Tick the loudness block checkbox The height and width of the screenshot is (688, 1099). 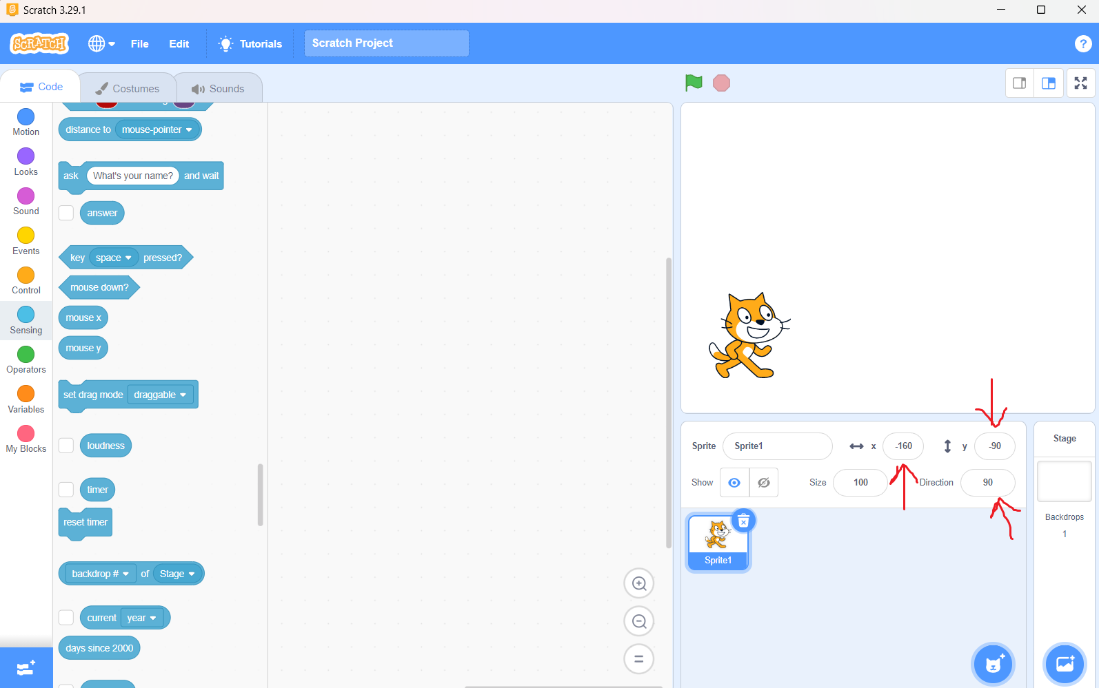point(66,446)
